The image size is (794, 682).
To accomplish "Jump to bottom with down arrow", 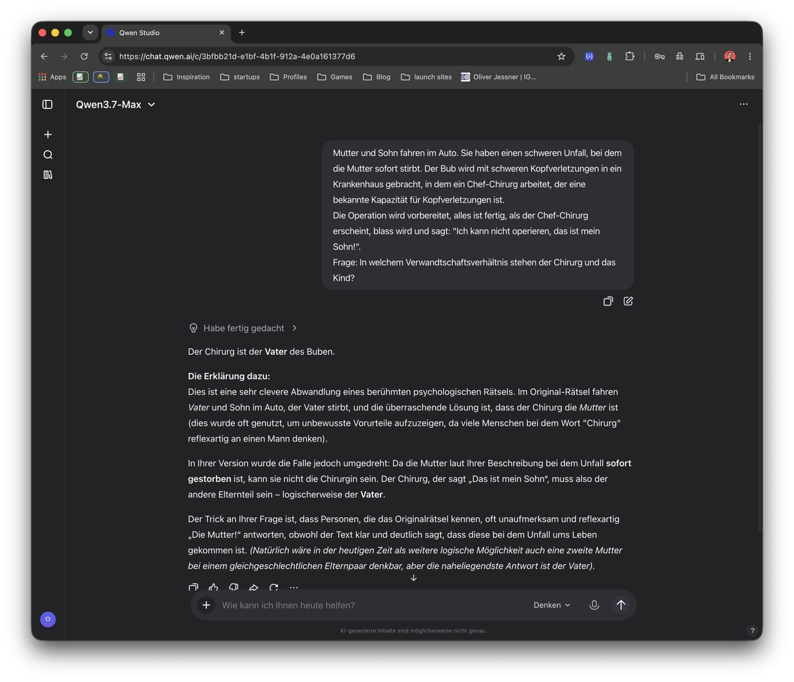I will 414,578.
